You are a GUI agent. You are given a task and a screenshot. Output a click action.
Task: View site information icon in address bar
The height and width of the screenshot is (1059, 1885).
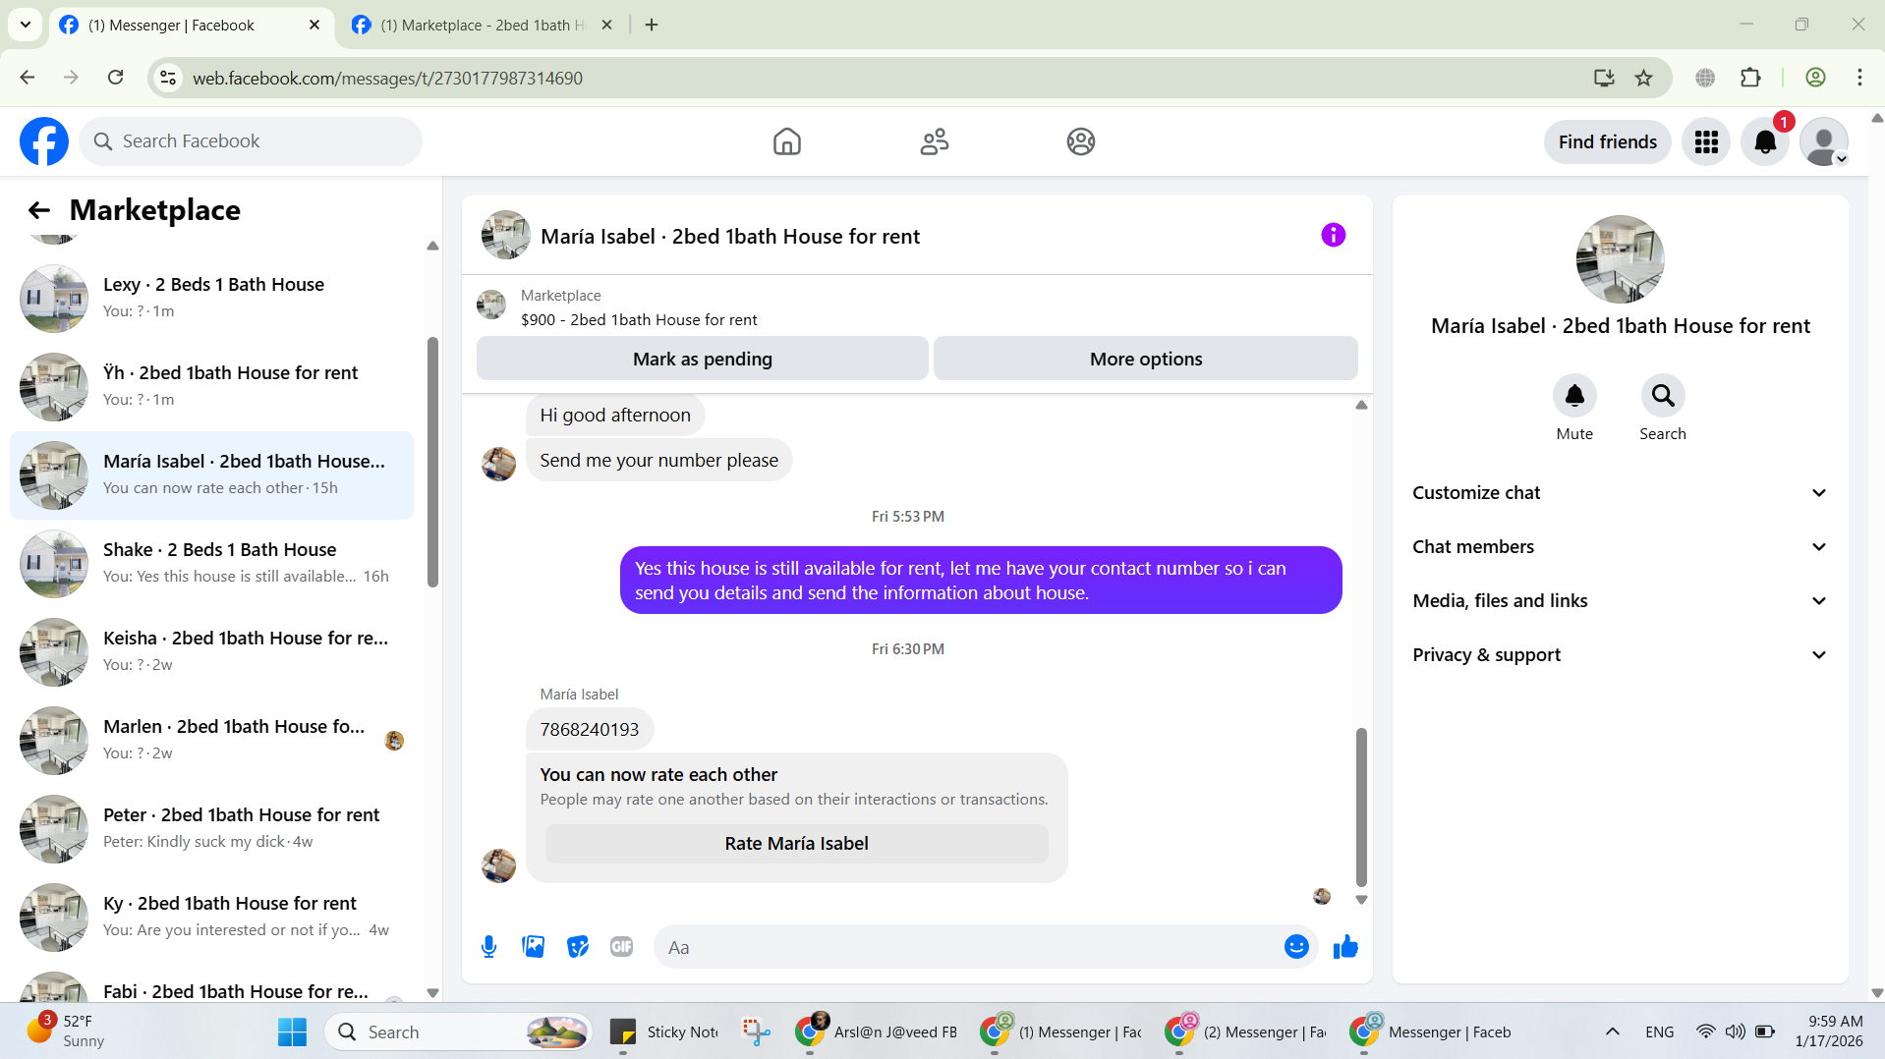point(168,78)
